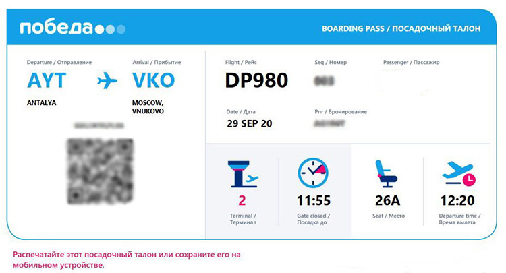Click the VKO arrival airport code
The height and width of the screenshot is (273, 506).
pos(153,81)
